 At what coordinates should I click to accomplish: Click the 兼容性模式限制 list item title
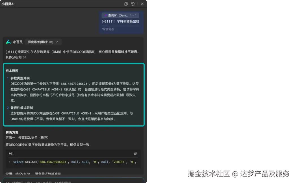coord(22,108)
